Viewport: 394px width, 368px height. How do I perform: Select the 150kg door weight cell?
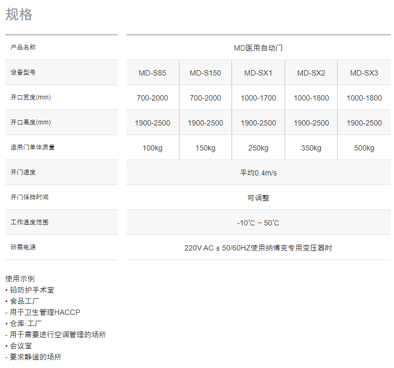[205, 148]
